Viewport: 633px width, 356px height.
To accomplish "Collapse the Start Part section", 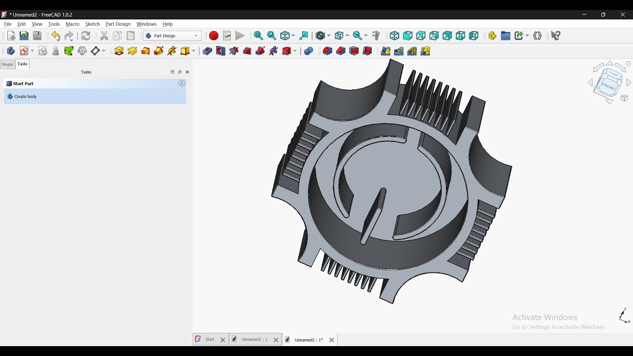I will 182,84.
